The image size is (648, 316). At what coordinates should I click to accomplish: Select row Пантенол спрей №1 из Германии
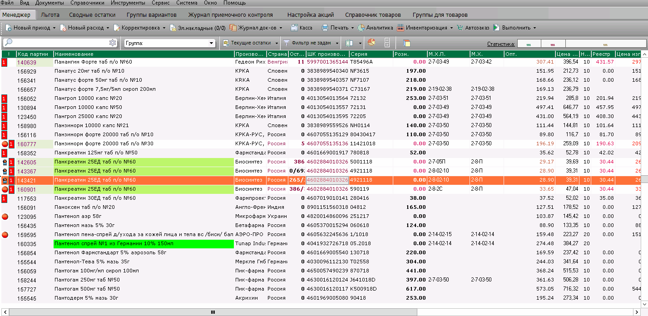[x=321, y=244]
